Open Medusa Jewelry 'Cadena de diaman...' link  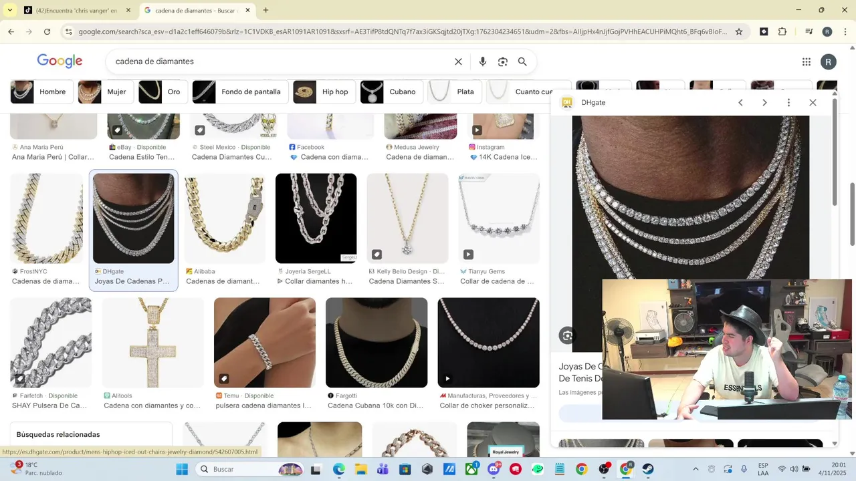click(420, 157)
